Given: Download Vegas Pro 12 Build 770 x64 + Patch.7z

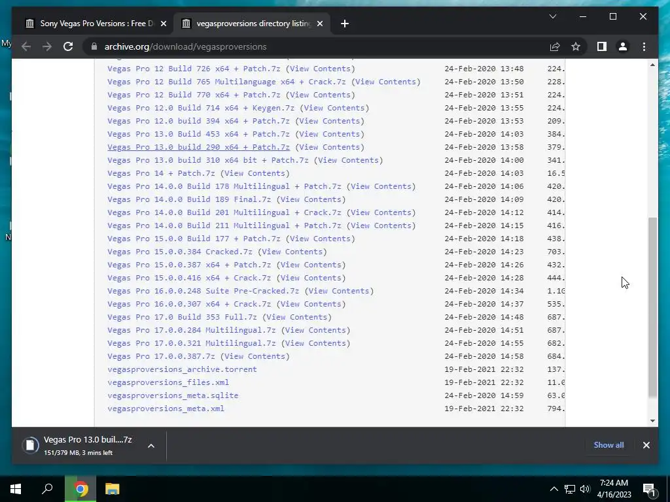Looking at the screenshot, I should [x=194, y=95].
